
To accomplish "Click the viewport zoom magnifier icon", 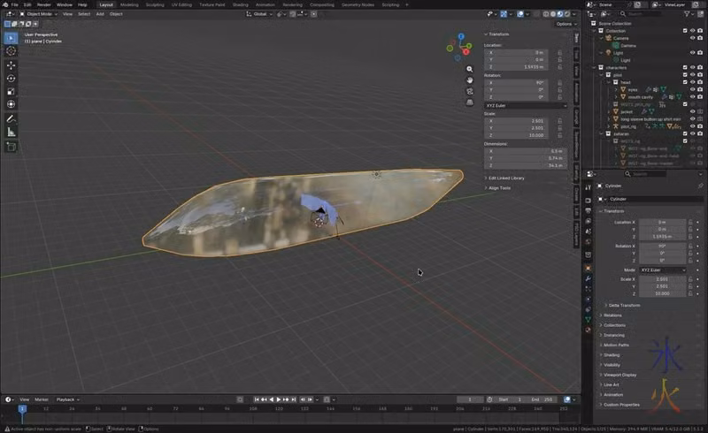I will 470,69.
